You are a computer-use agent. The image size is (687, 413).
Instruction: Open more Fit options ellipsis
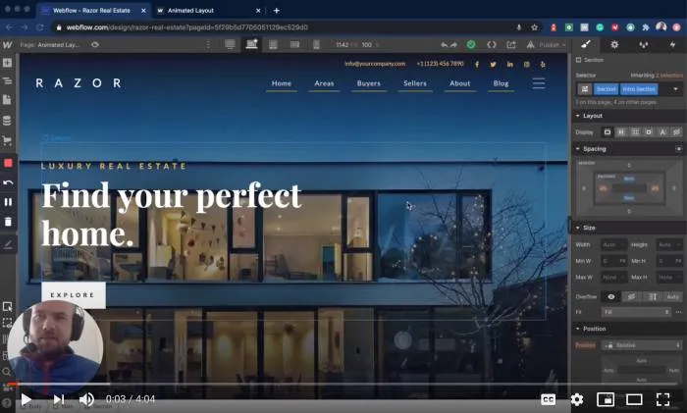(678, 312)
